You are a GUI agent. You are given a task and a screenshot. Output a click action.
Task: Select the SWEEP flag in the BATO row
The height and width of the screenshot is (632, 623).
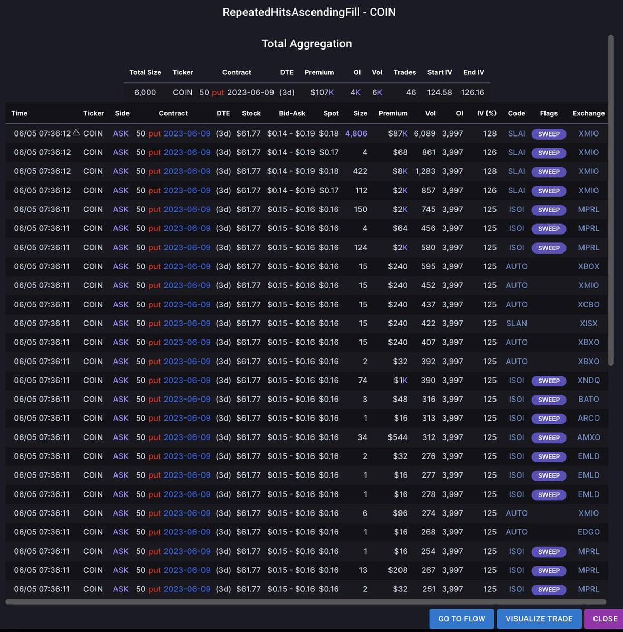point(549,400)
